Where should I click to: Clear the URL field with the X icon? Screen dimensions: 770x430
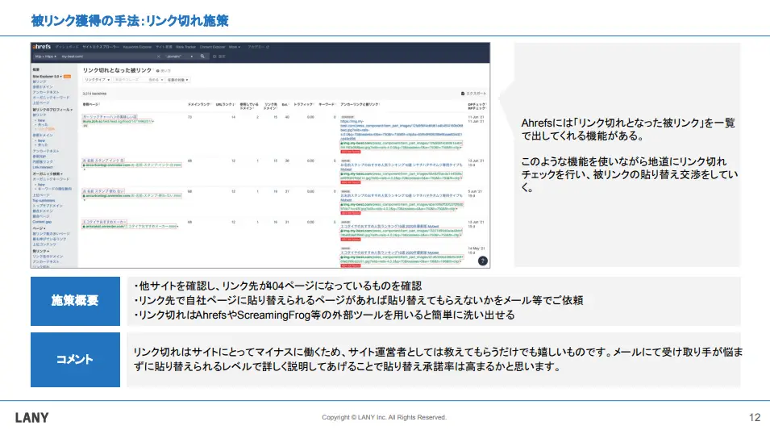pos(159,56)
